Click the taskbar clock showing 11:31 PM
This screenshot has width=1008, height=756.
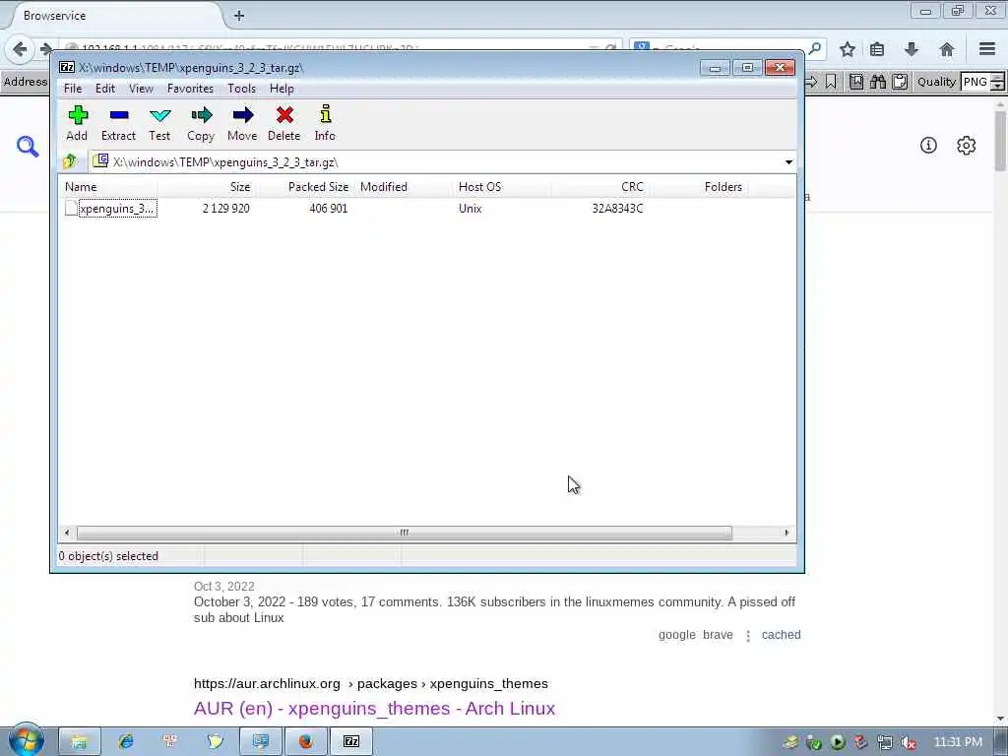(957, 742)
